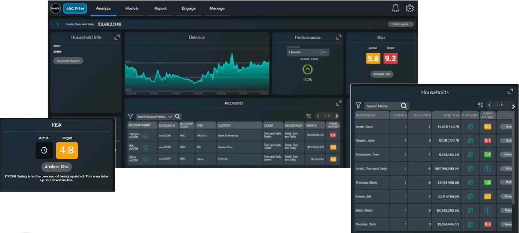
Task: Open the settings gear
Action: (410, 8)
